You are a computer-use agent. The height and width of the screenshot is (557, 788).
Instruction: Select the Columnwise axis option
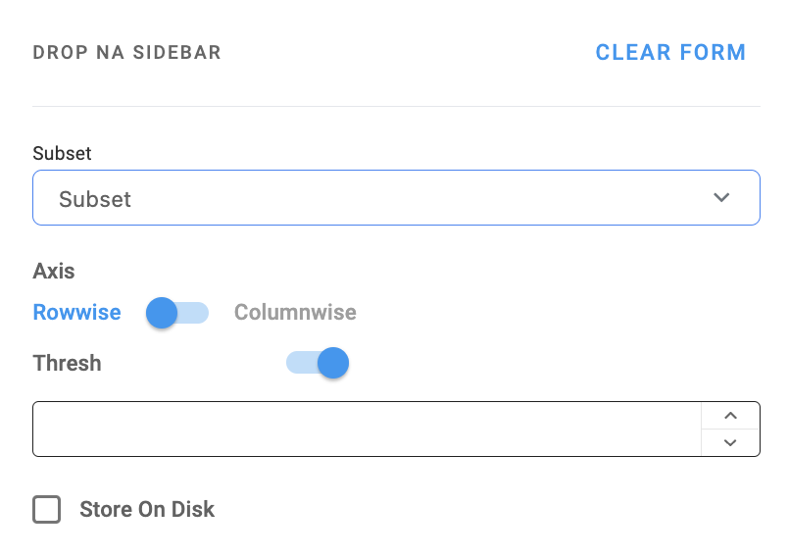point(295,313)
